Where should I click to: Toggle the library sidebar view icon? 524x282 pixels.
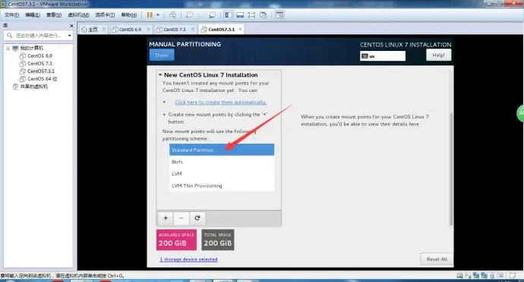tap(229, 14)
